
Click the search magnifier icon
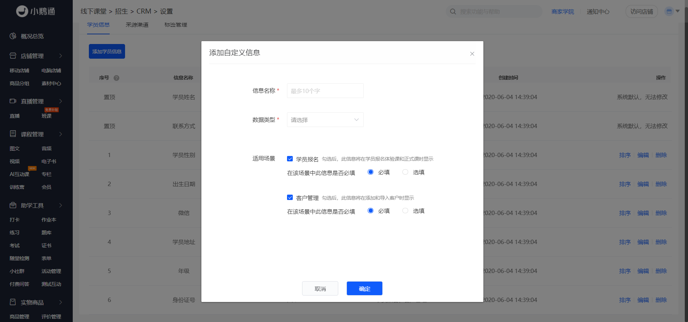click(x=453, y=11)
